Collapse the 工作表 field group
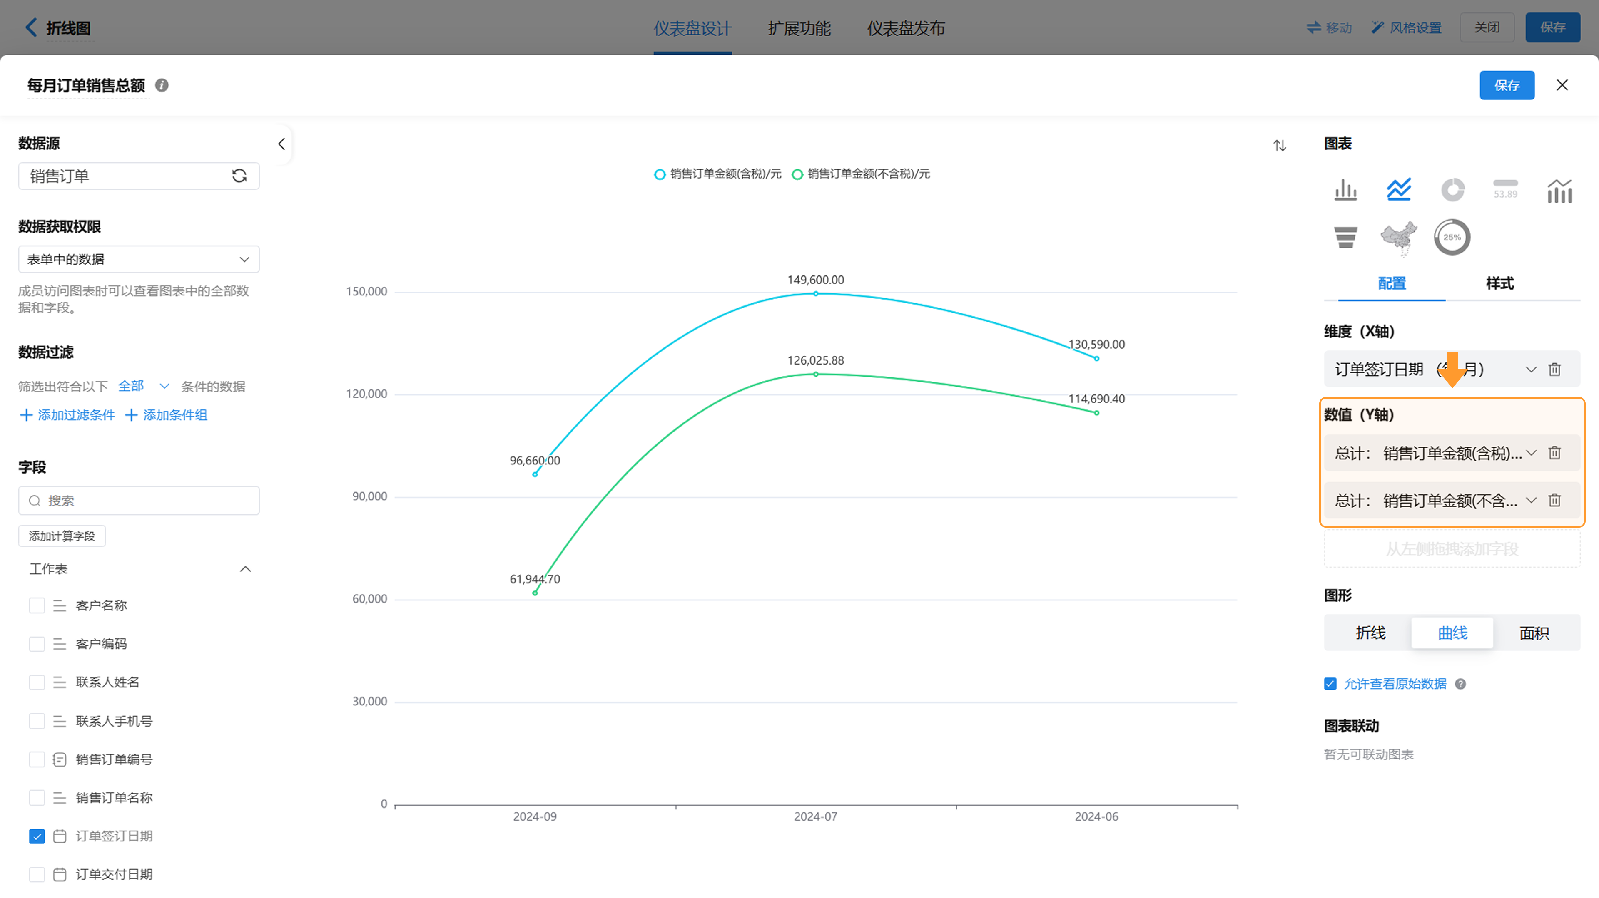Image resolution: width=1599 pixels, height=898 pixels. [x=245, y=569]
